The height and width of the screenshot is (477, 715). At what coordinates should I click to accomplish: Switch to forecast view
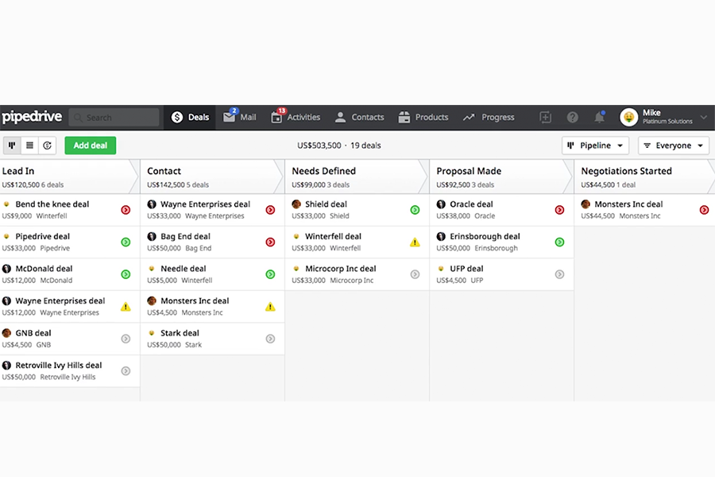(x=47, y=145)
